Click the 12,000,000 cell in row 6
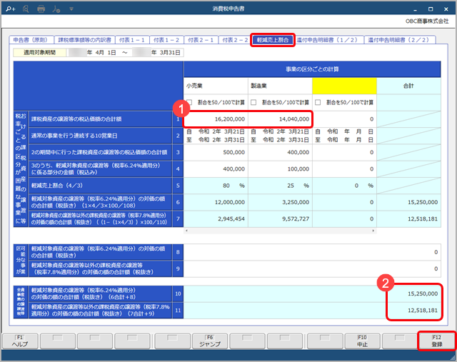This screenshot has width=457, height=362. tap(216, 202)
